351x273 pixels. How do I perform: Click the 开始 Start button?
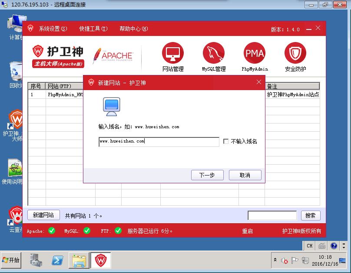tap(11, 260)
